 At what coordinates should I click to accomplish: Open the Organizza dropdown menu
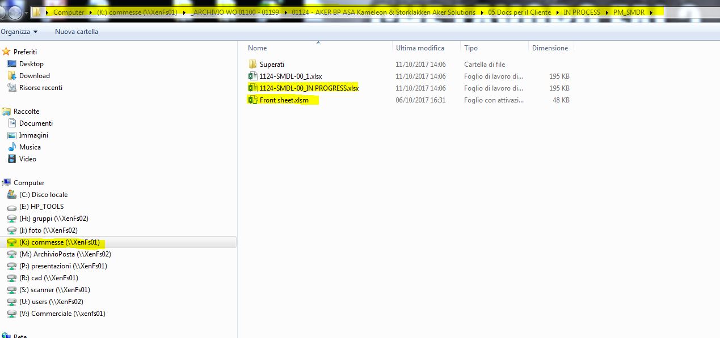(19, 32)
